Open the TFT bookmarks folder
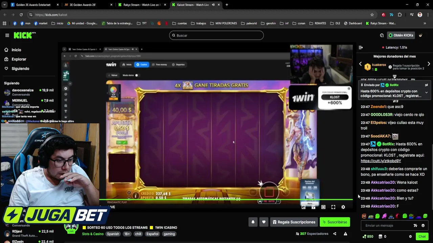The height and width of the screenshot is (243, 433). [142, 23]
